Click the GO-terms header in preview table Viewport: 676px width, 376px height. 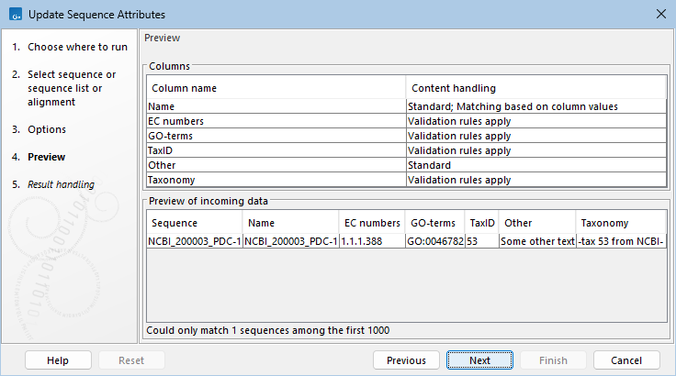pyautogui.click(x=435, y=223)
